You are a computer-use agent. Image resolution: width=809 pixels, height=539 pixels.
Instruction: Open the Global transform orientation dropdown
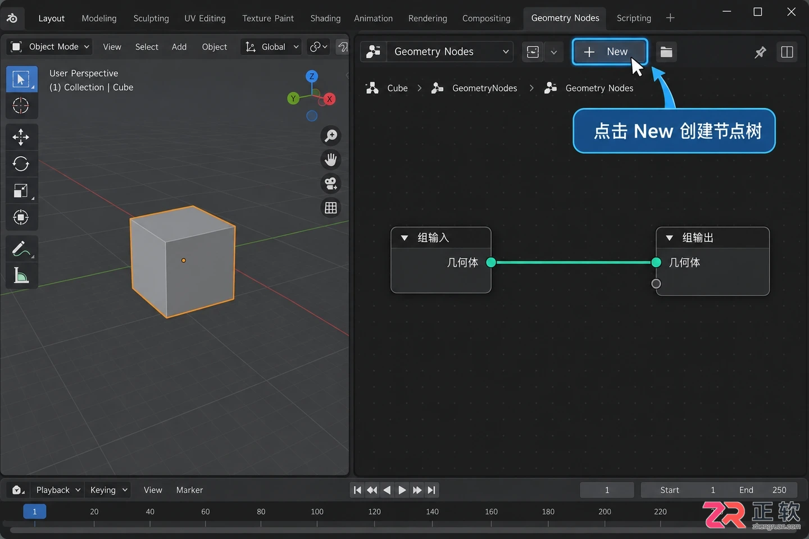click(272, 47)
